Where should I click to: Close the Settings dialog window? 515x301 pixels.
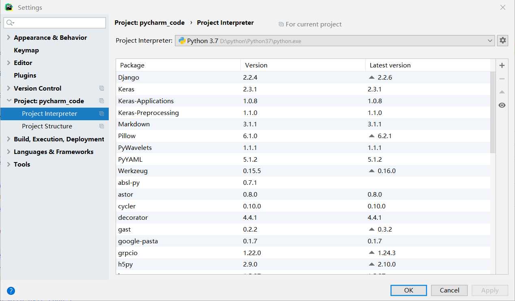(503, 7)
